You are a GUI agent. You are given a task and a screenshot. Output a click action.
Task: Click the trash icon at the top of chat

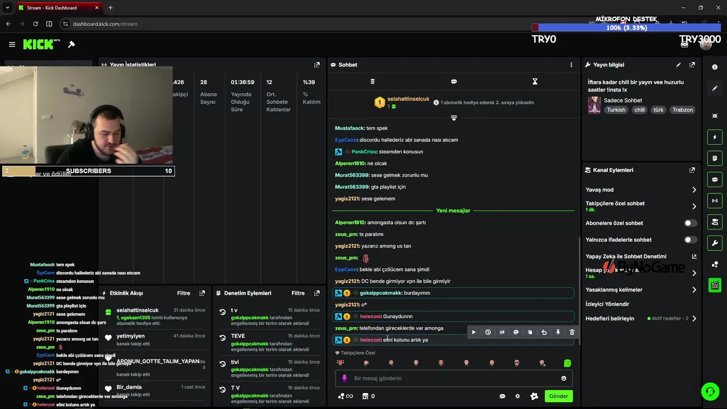(373, 82)
